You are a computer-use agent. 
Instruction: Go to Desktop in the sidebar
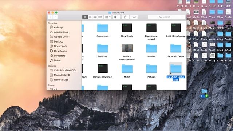pyautogui.click(x=59, y=41)
